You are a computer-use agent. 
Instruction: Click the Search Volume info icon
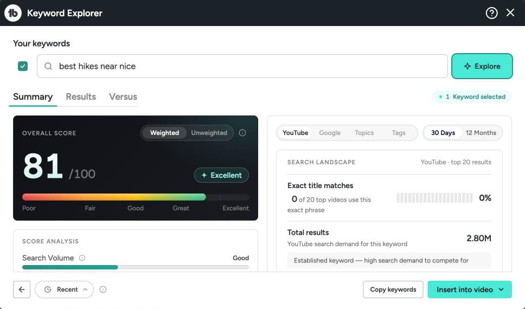point(82,258)
